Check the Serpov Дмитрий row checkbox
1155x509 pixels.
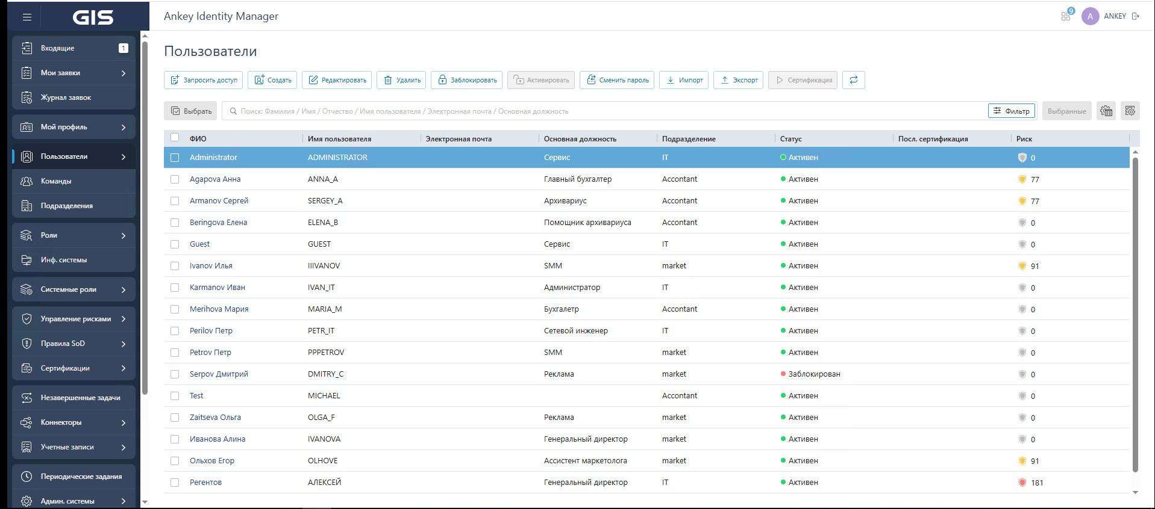[175, 374]
